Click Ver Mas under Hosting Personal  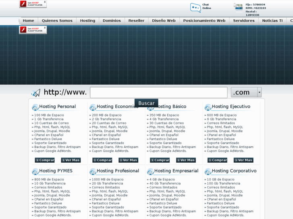pyautogui.click(x=71, y=160)
